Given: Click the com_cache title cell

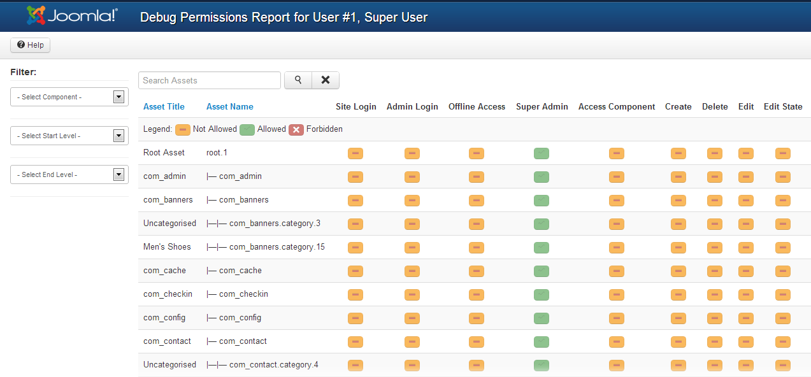Looking at the screenshot, I should coord(164,271).
